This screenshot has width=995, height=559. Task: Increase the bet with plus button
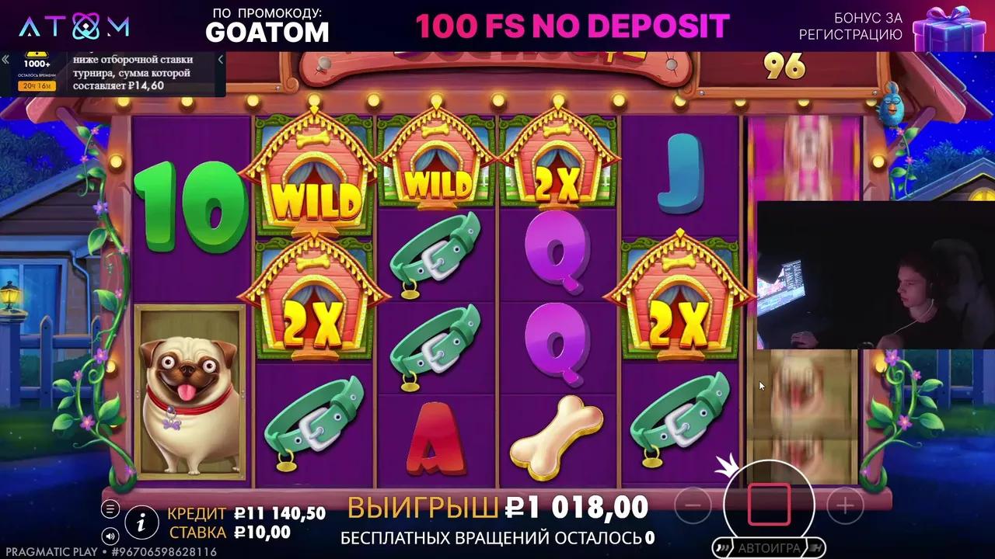coord(845,506)
